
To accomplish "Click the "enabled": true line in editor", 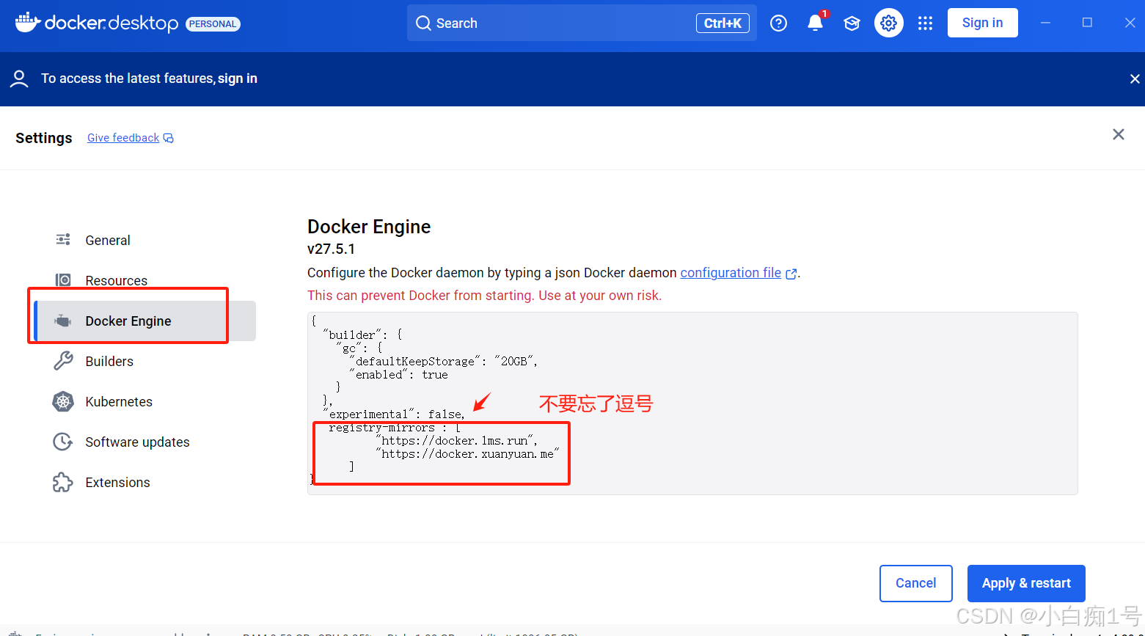I will coord(399,374).
